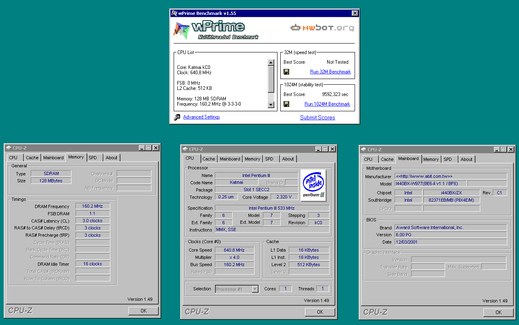Viewport: 519px width, 325px height.
Task: Click the FSB:DRAM 1:1 value
Action: tap(92, 213)
